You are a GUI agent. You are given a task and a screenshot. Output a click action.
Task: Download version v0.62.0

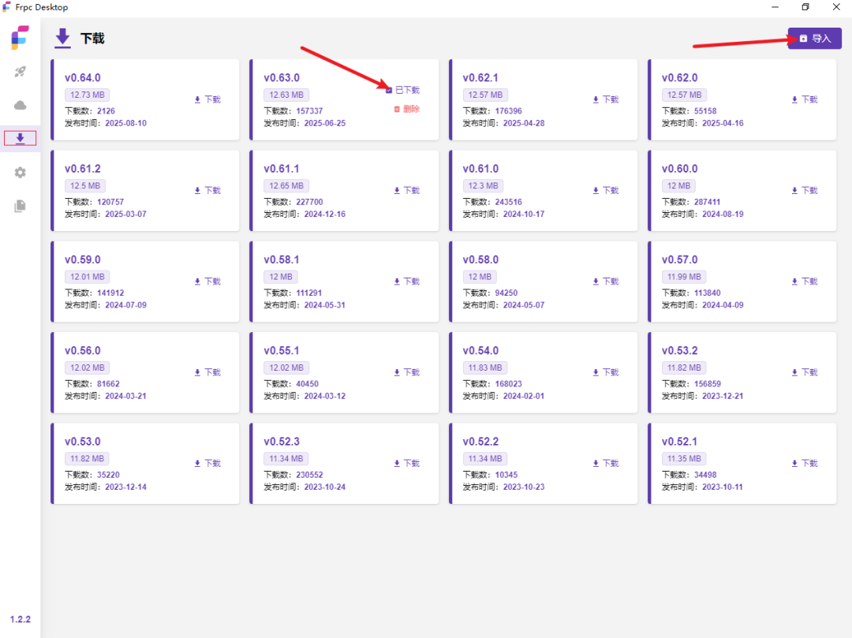(804, 99)
